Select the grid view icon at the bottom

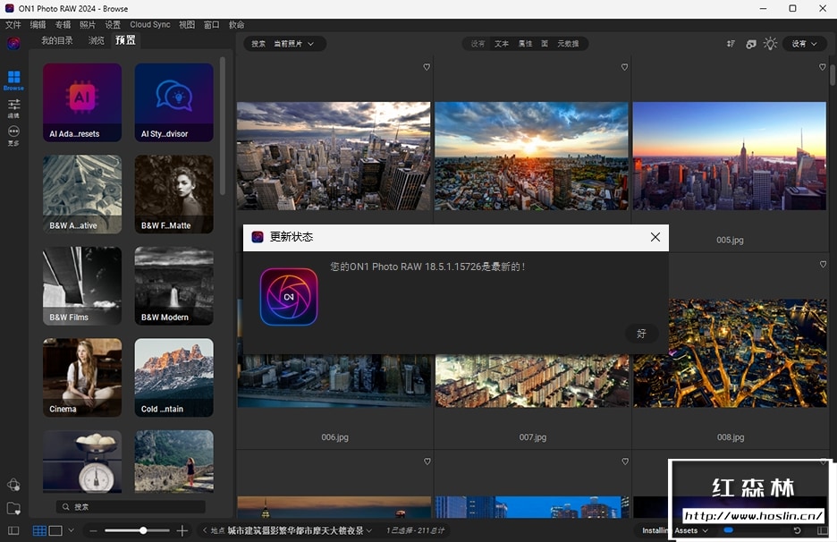tap(39, 530)
